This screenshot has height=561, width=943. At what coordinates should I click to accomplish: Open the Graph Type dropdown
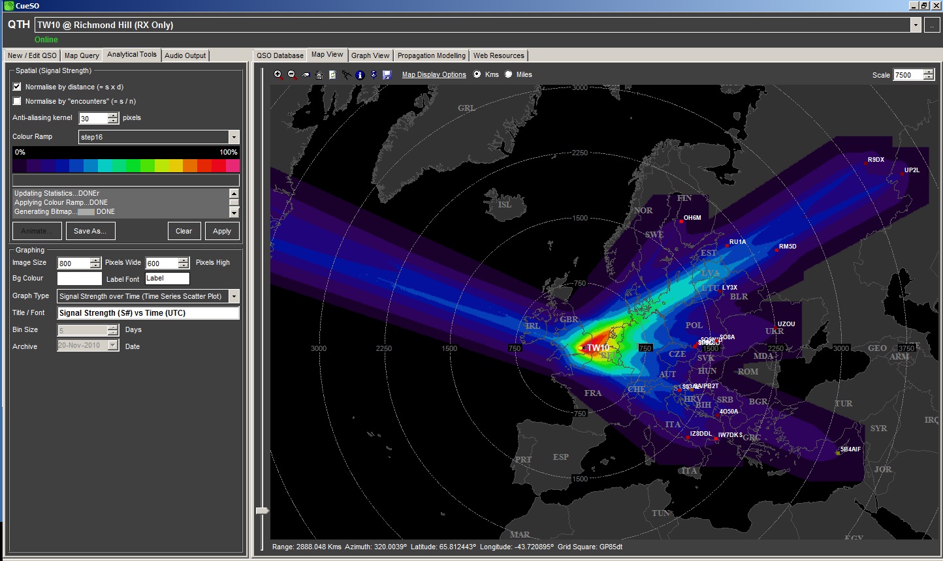234,296
